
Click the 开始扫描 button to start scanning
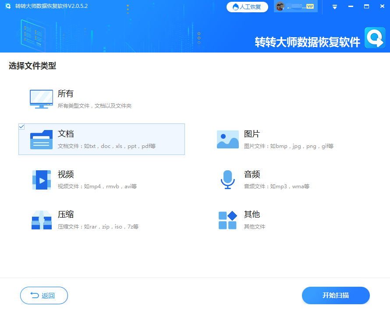coord(336,295)
